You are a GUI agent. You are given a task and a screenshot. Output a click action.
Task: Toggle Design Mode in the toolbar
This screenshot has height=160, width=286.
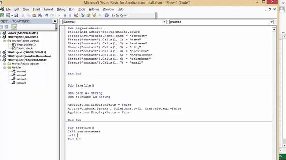point(76,16)
